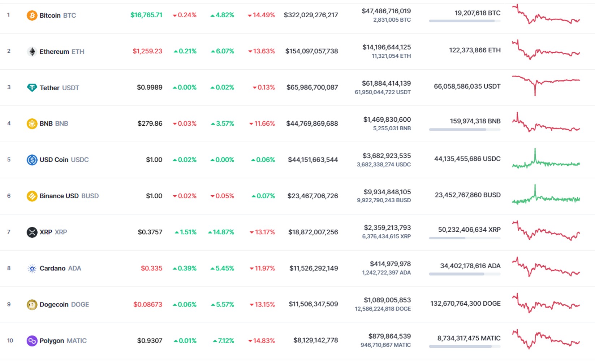Click the Polygon logo icon
Image resolution: width=595 pixels, height=361 pixels.
pos(32,341)
